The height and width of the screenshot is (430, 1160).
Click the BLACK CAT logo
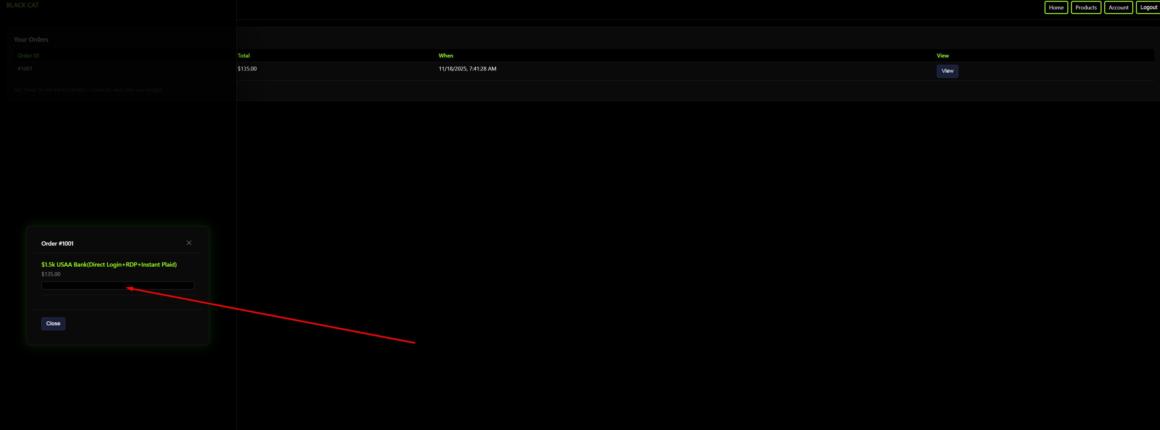tap(22, 5)
